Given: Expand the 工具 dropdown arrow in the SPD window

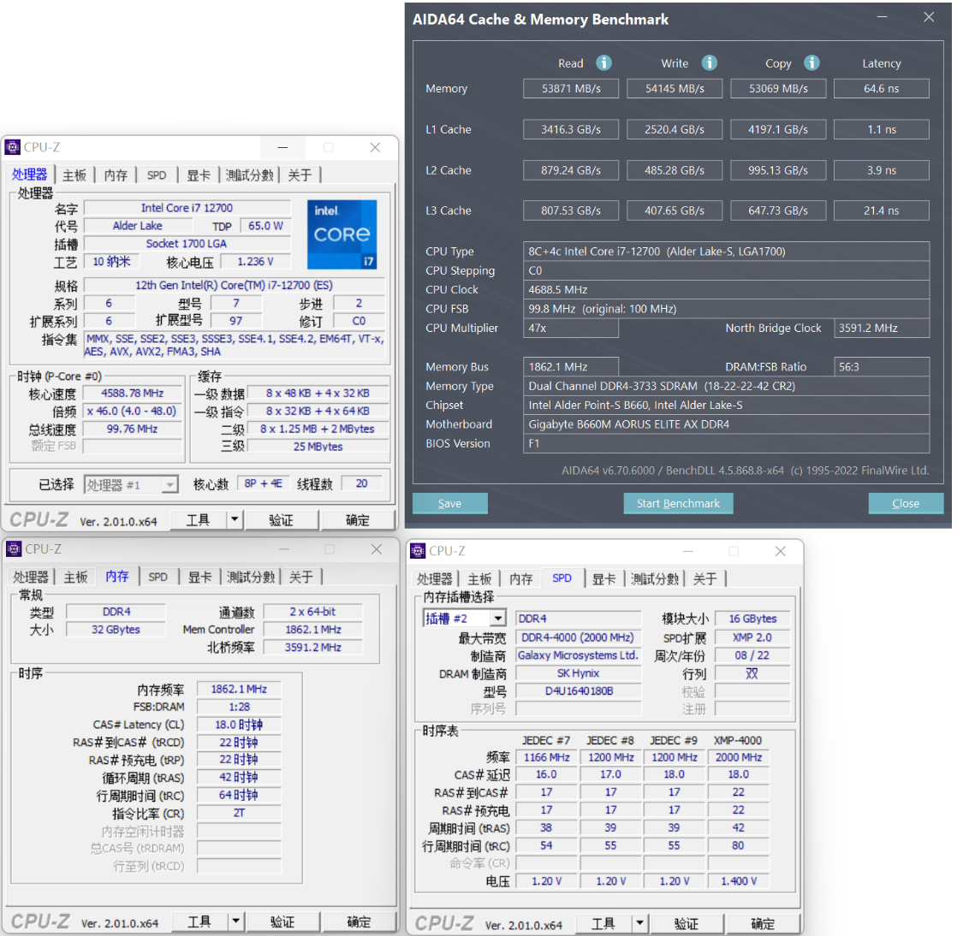Looking at the screenshot, I should (x=640, y=923).
